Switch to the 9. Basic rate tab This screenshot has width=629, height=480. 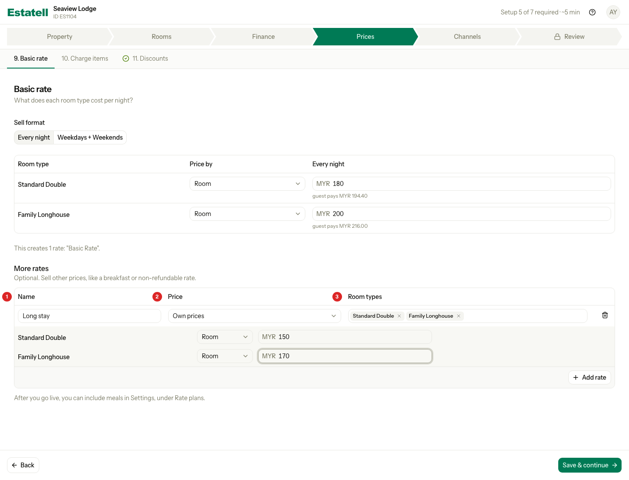click(x=31, y=58)
